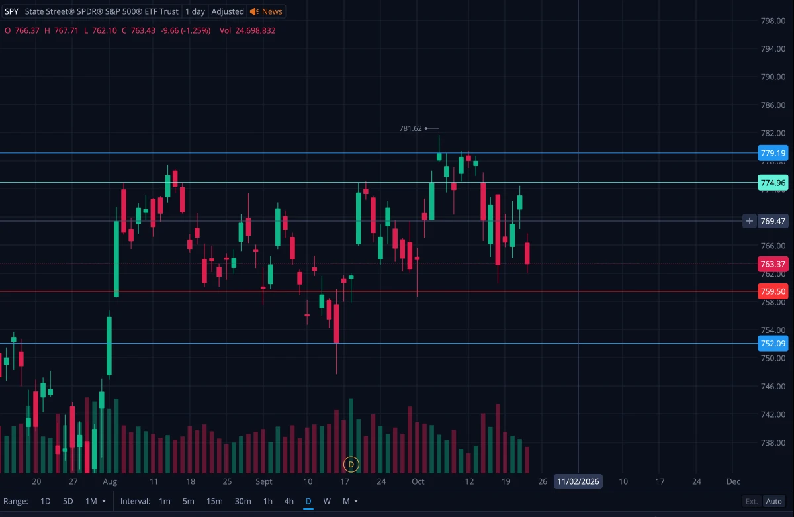Click the 759.50 red price level tag
Viewport: 794px width, 517px height.
pyautogui.click(x=773, y=291)
